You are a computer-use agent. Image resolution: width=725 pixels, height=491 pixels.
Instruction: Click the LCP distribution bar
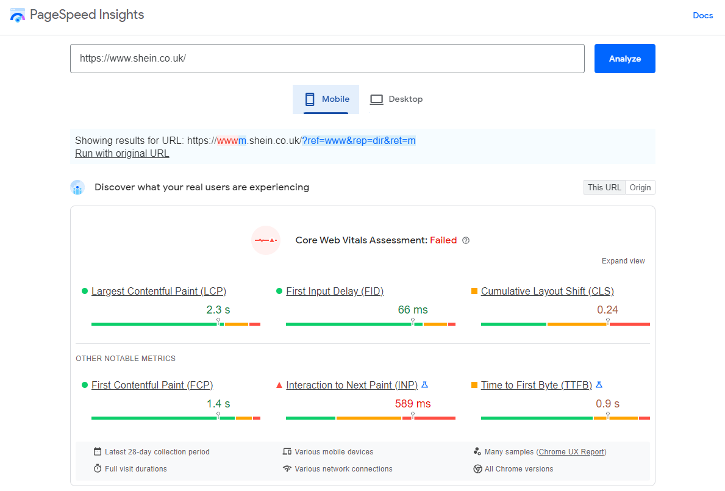tap(176, 324)
